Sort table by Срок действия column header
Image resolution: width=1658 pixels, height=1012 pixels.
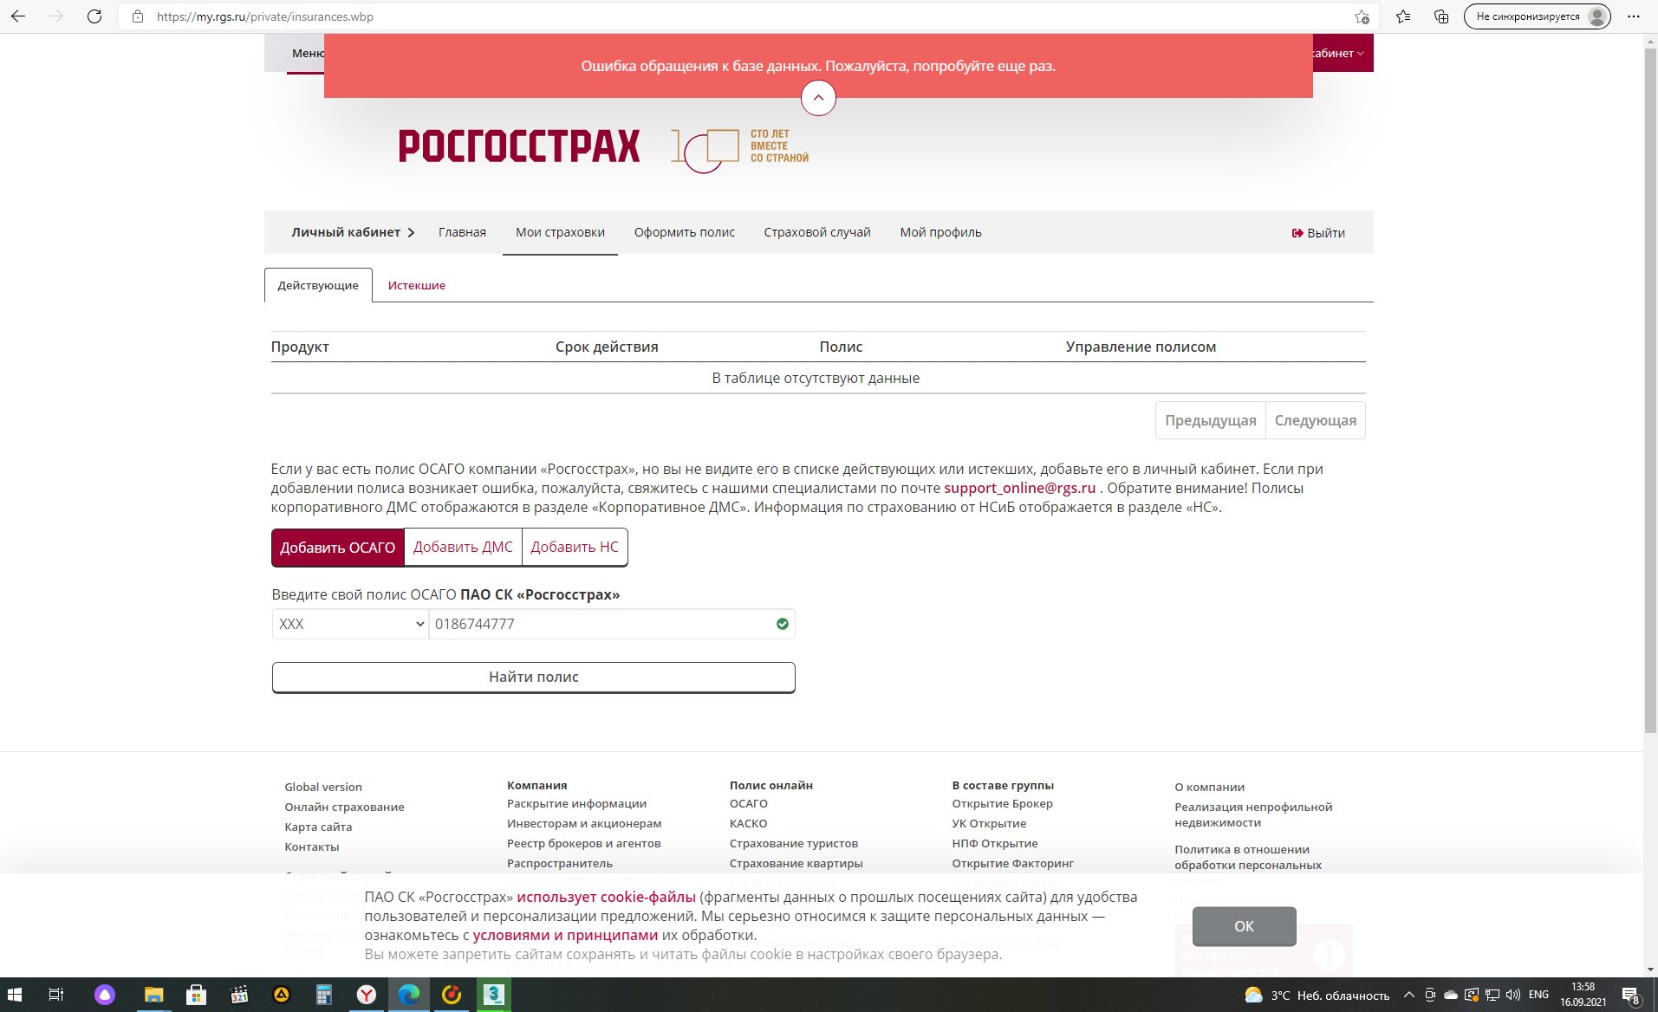point(607,347)
